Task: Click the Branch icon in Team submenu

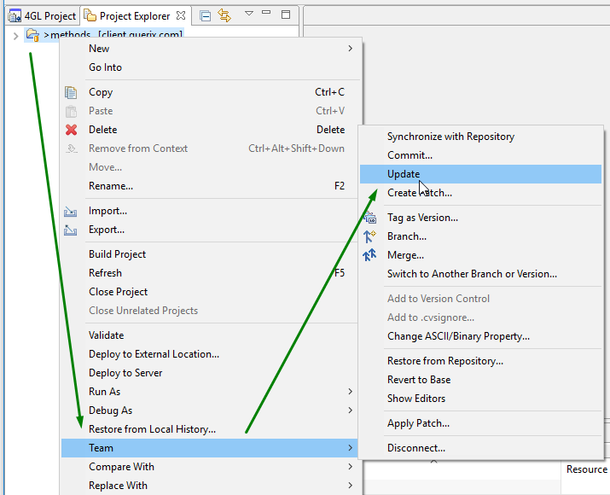Action: click(x=370, y=236)
